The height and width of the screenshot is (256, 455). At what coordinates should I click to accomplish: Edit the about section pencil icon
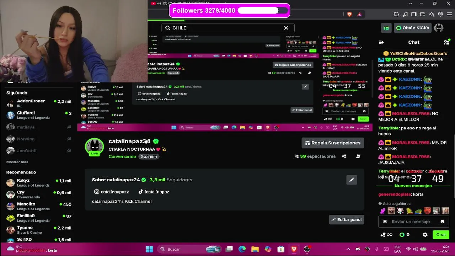(x=352, y=180)
